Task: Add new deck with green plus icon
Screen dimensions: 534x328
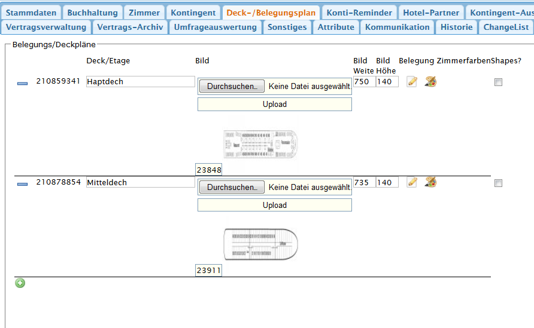Action: pos(20,283)
